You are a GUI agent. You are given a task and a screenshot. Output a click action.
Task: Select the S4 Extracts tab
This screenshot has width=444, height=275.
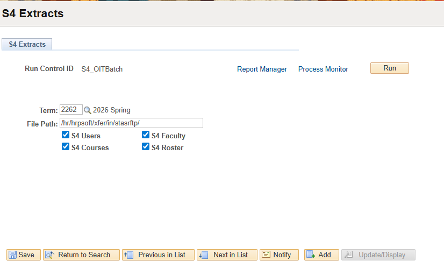click(27, 45)
